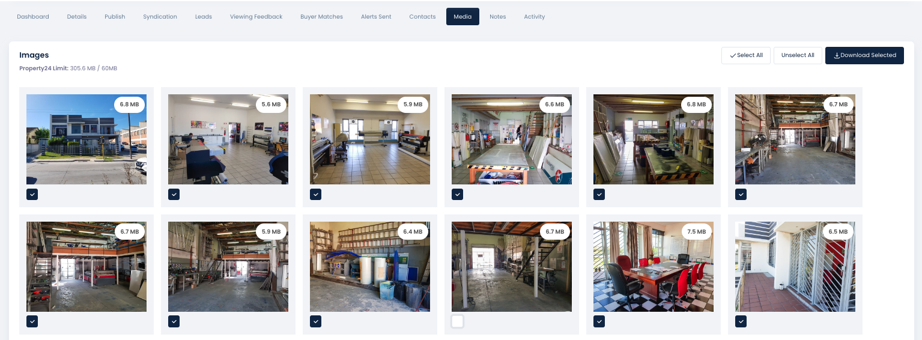Image resolution: width=922 pixels, height=340 pixels.
Task: Uncheck the house exterior photo checkbox
Action: 32,194
